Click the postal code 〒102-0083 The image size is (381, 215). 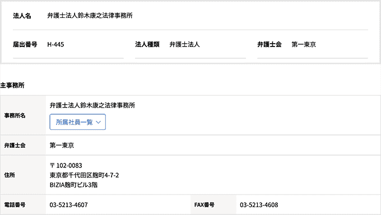tap(66, 166)
